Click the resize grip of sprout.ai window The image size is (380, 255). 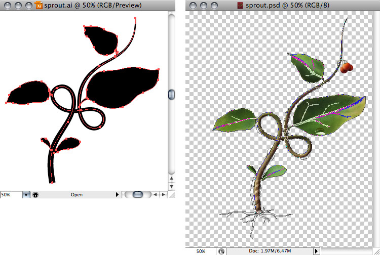(172, 194)
